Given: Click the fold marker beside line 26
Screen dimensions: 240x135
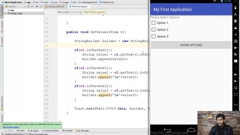Looking at the screenshot, I should [x=57, y=23].
